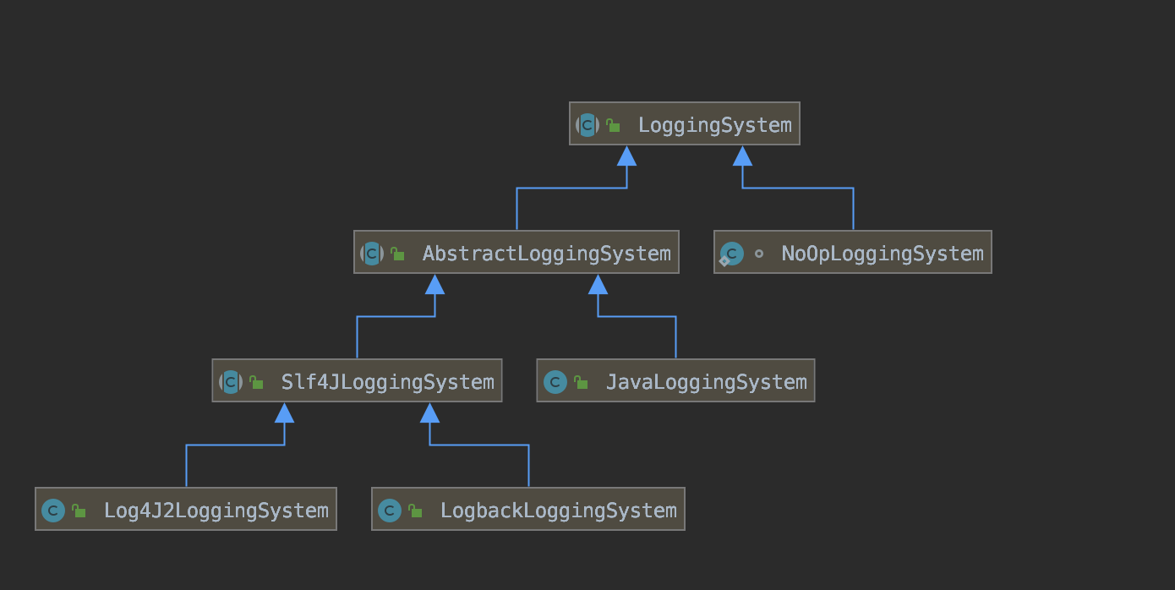Click the Log4J2LoggingSystem class icon
1175x590 pixels.
[x=53, y=511]
